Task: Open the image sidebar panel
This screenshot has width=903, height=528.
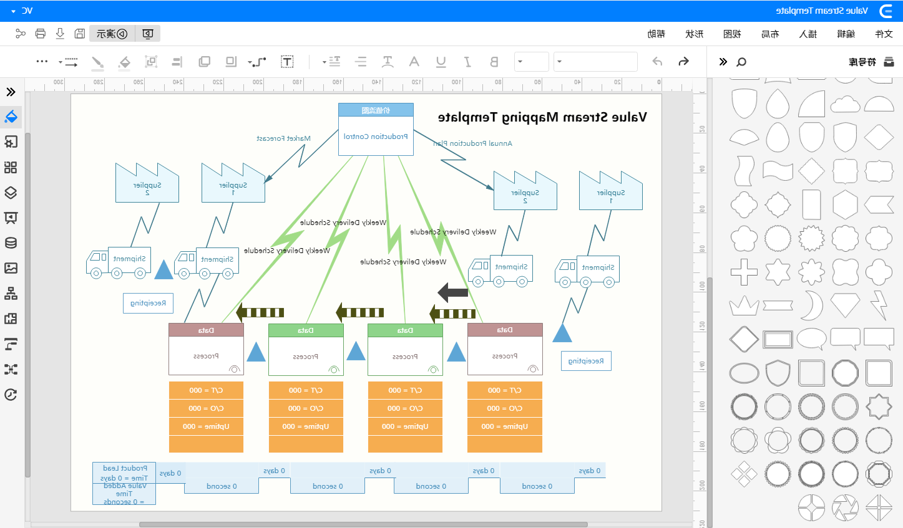Action: click(11, 268)
